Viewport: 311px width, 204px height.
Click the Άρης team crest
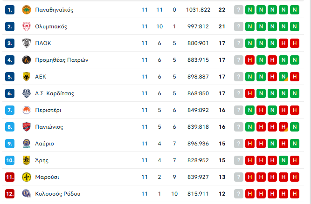(x=27, y=160)
